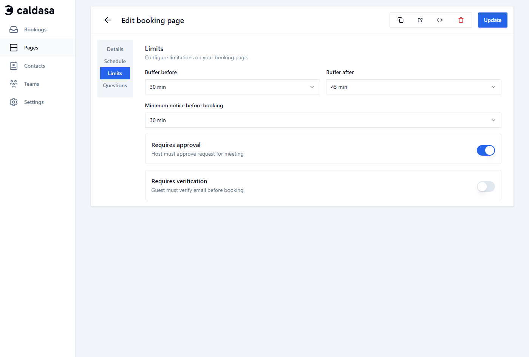Click the caldasa logo
Screen dimensions: 529x357
pos(29,10)
